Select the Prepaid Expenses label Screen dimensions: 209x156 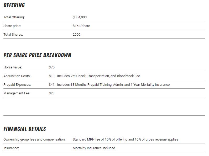17,85
